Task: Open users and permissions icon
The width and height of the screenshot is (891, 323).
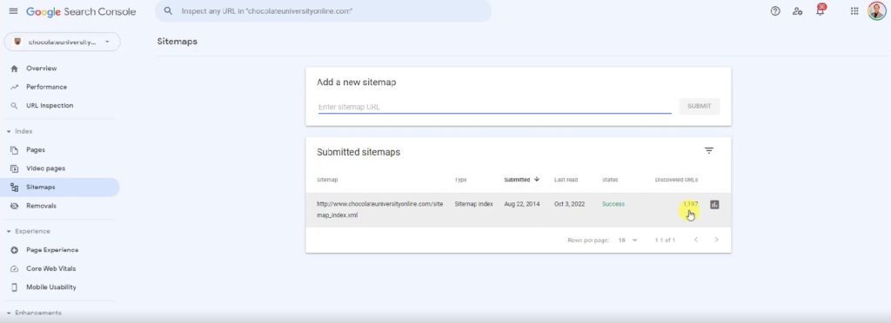Action: [x=797, y=10]
